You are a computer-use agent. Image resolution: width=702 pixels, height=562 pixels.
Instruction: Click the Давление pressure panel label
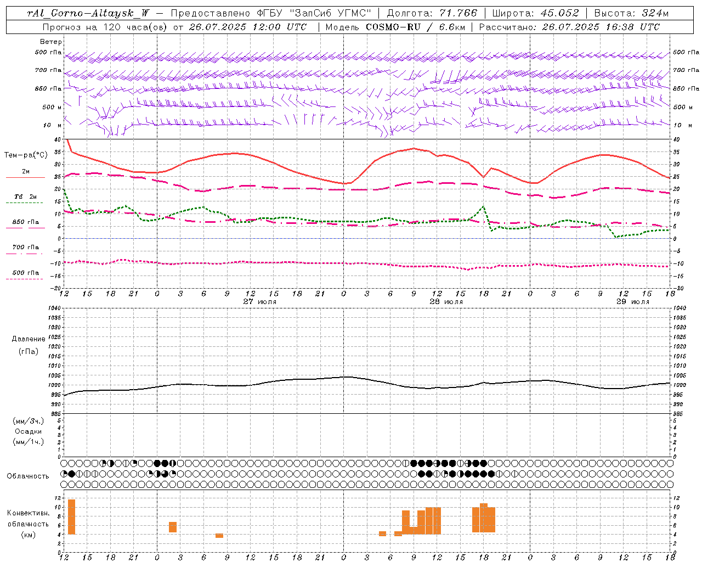click(x=28, y=339)
